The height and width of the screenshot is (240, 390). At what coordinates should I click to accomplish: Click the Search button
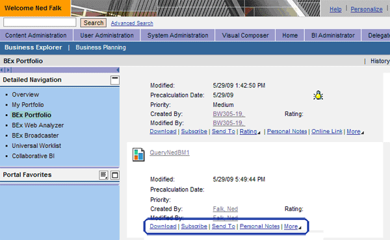click(94, 23)
